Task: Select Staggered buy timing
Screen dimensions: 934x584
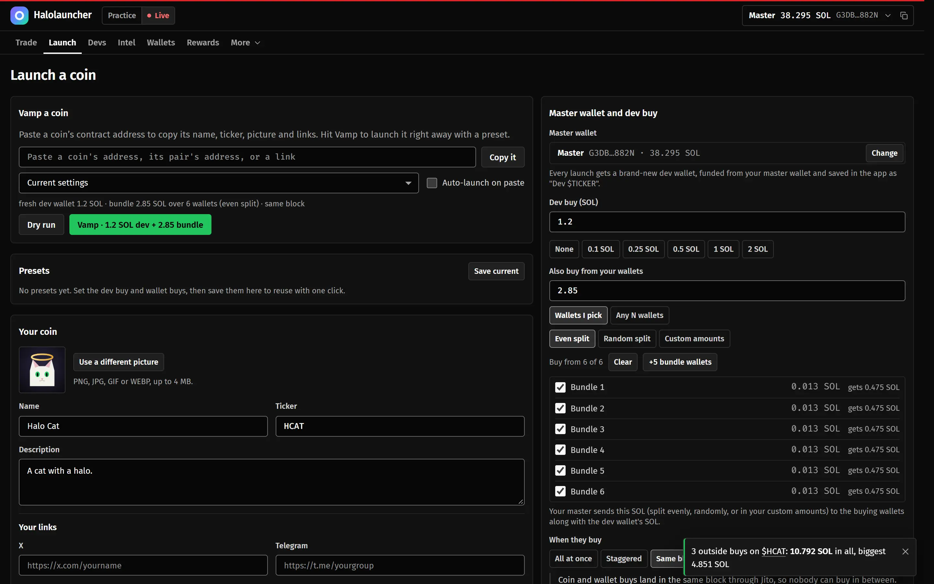Action: click(x=624, y=559)
